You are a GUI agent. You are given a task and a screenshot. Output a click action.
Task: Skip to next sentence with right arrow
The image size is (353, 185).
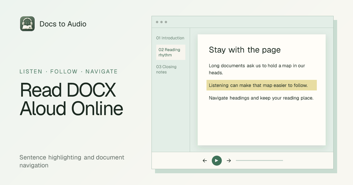[x=229, y=161]
